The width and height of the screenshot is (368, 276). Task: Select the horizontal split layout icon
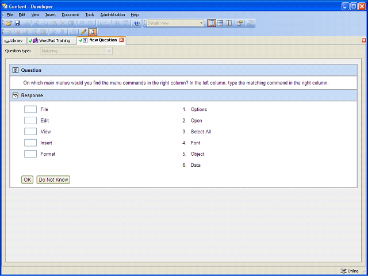coord(220,23)
